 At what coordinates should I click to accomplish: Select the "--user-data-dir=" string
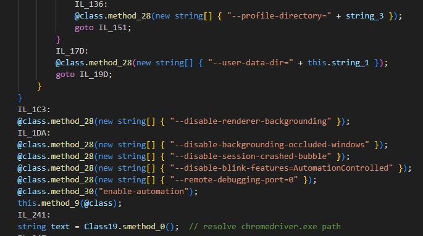(x=250, y=63)
